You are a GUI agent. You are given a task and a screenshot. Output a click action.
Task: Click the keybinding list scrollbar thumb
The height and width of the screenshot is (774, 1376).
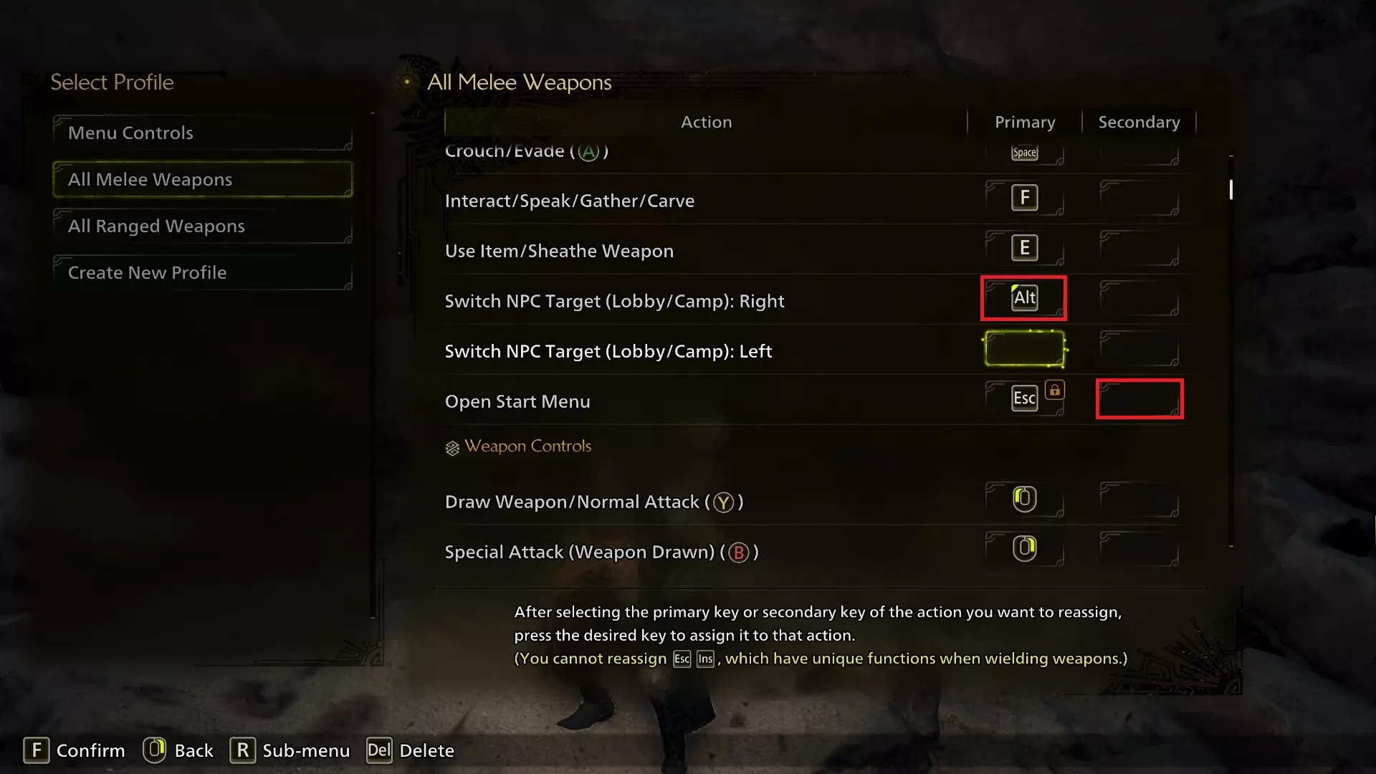tap(1231, 189)
